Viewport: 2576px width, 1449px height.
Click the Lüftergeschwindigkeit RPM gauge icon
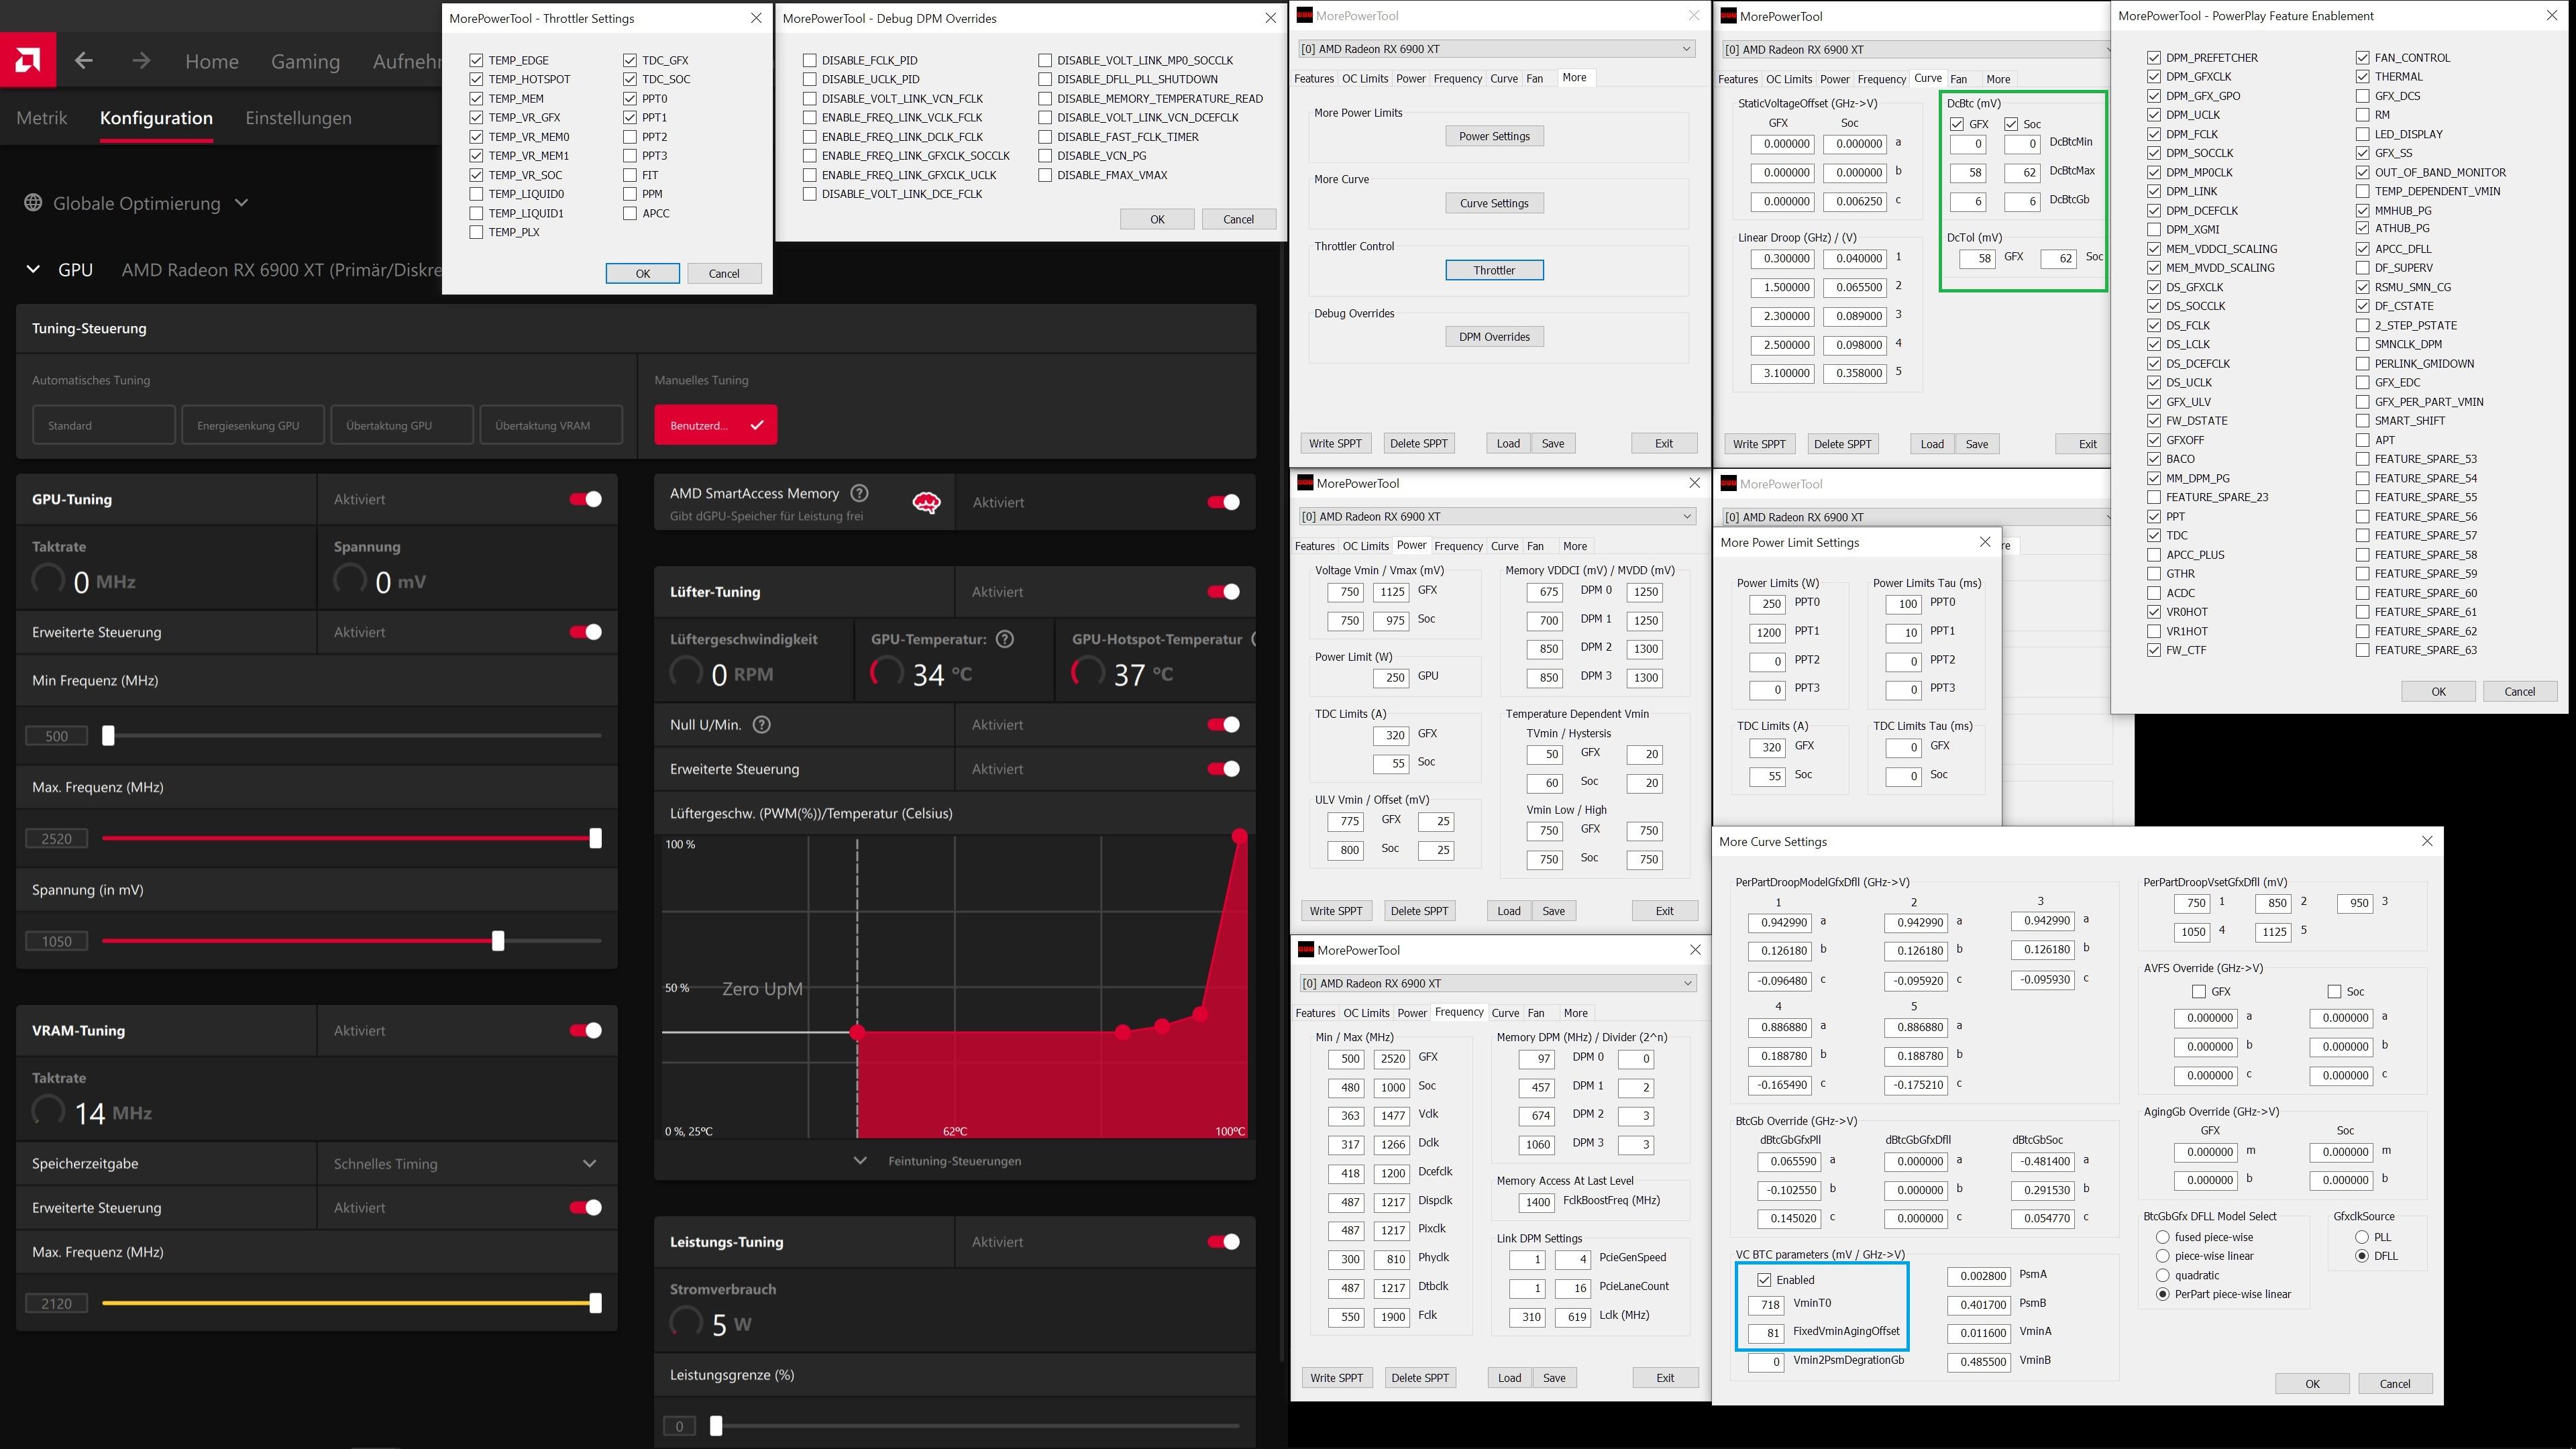[x=686, y=672]
